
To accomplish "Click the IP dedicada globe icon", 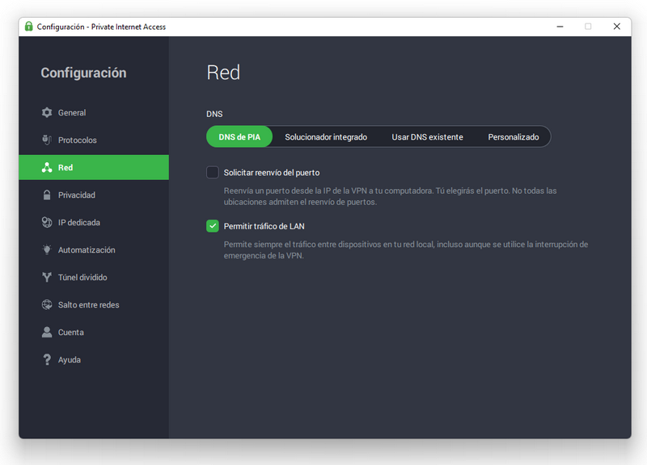I will click(47, 223).
